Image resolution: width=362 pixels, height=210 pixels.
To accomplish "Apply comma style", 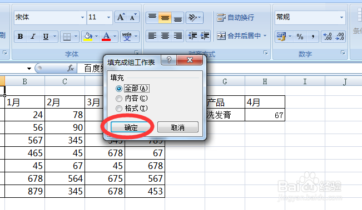I will pos(313,37).
